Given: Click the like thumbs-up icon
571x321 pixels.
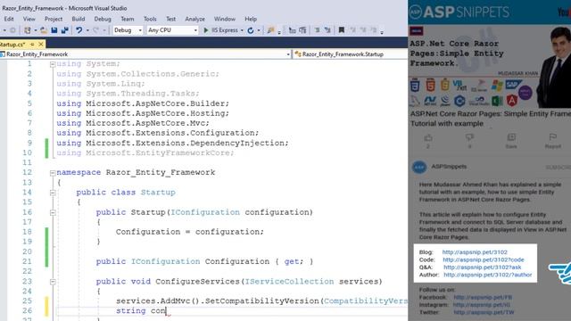Looking at the screenshot, I should pyautogui.click(x=428, y=138).
